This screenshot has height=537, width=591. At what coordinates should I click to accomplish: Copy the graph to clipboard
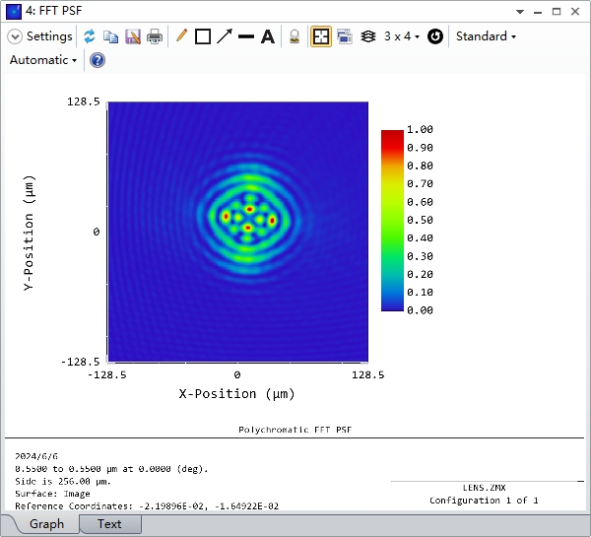110,37
